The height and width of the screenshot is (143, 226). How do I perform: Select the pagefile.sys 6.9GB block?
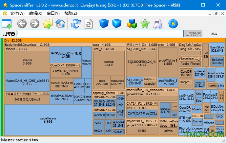[x=48, y=120]
